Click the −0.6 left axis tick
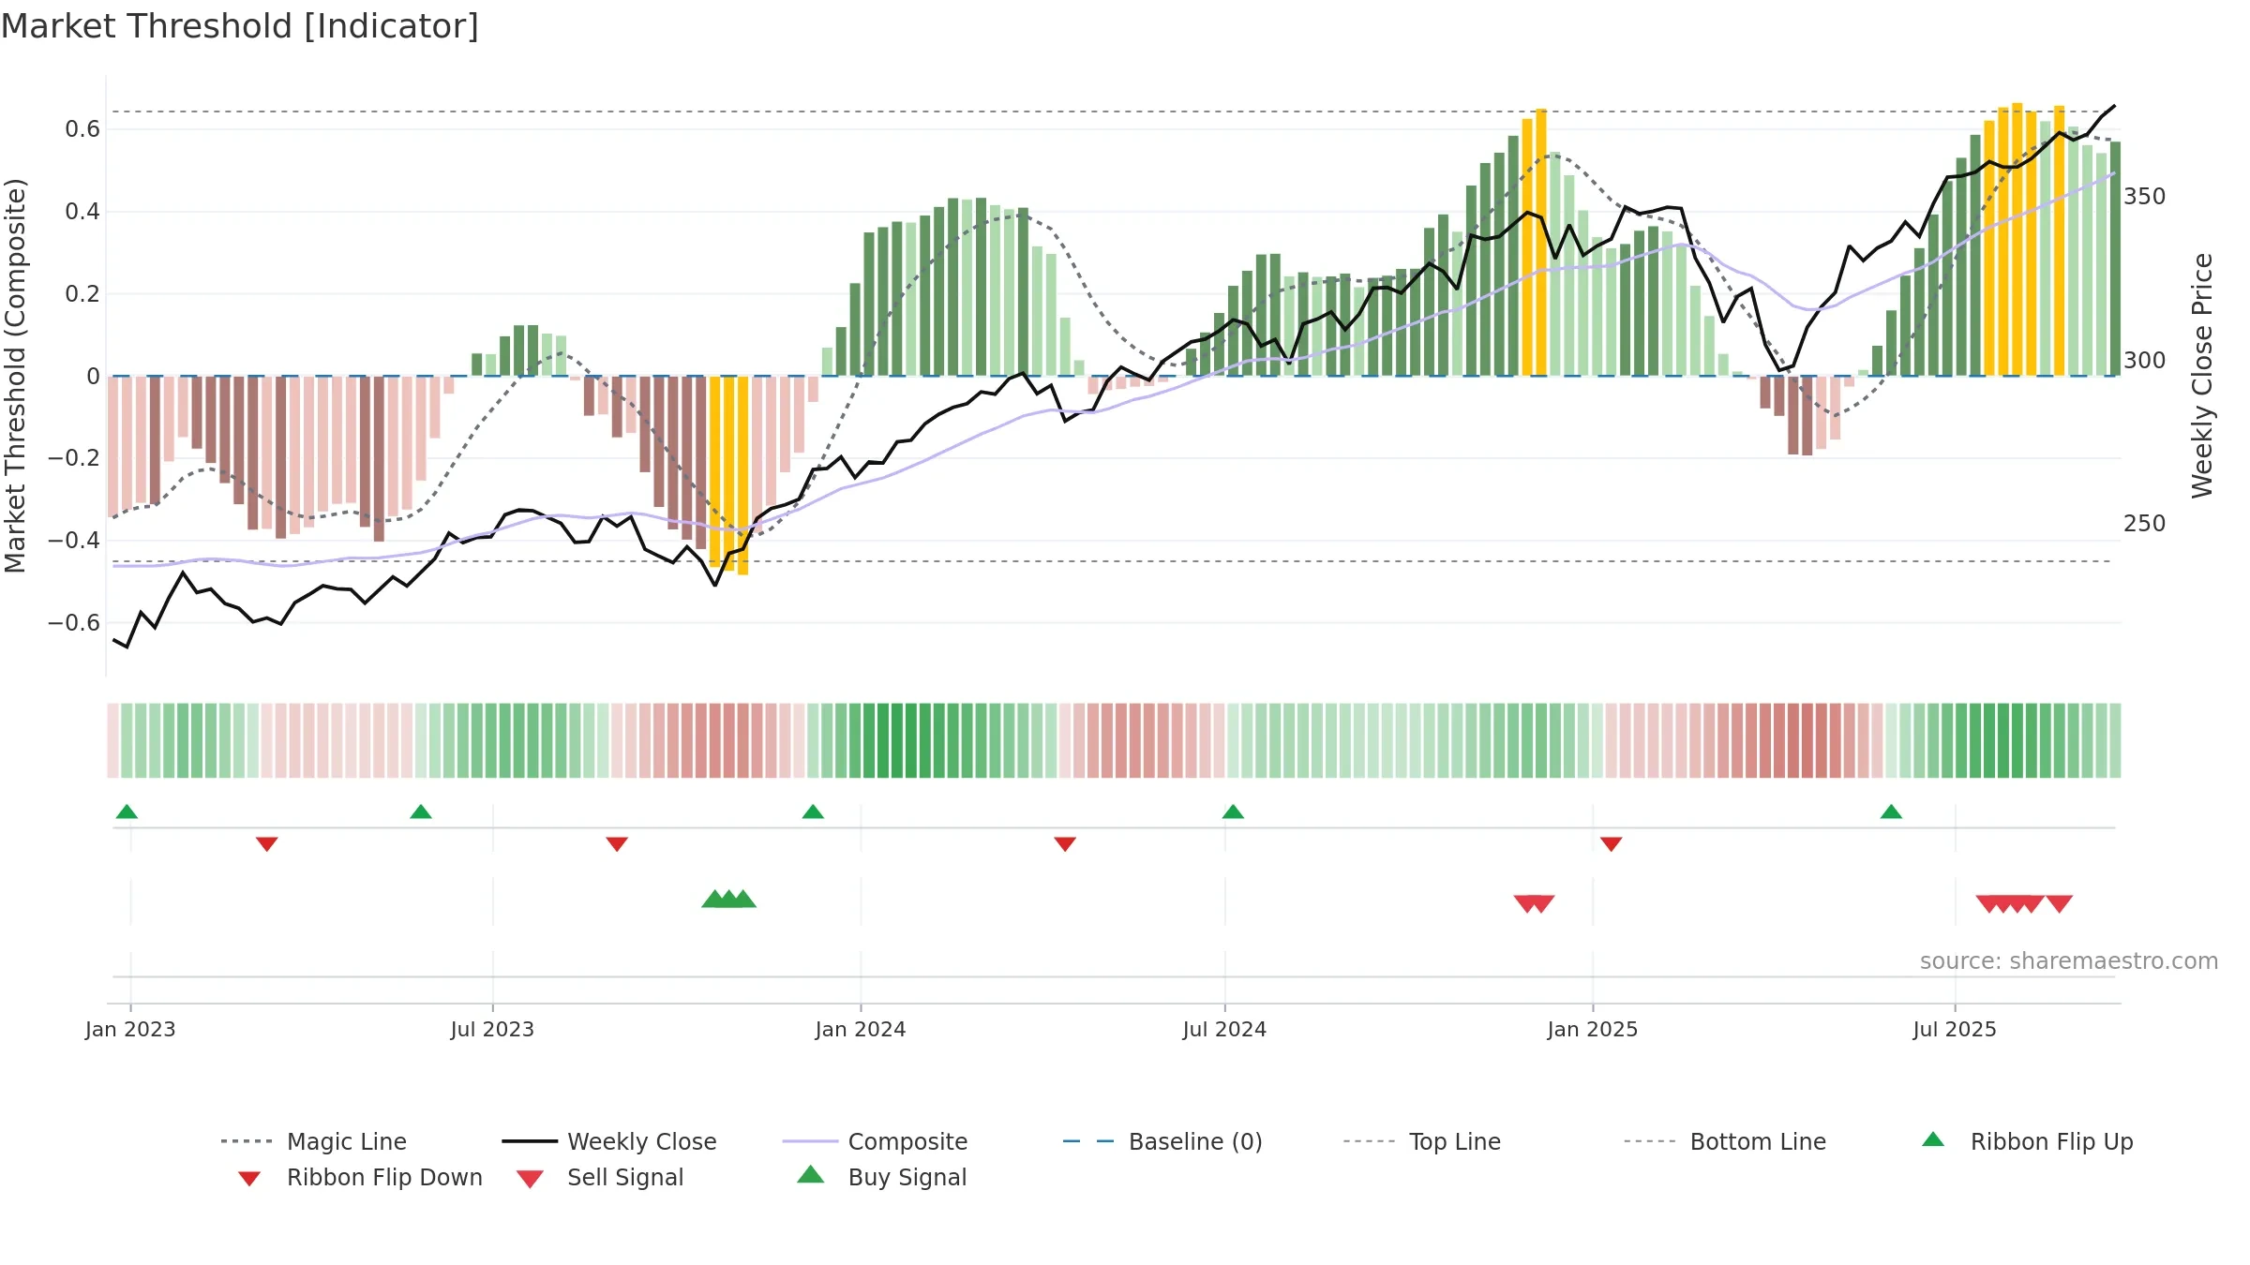This screenshot has width=2250, height=1265. tap(74, 623)
